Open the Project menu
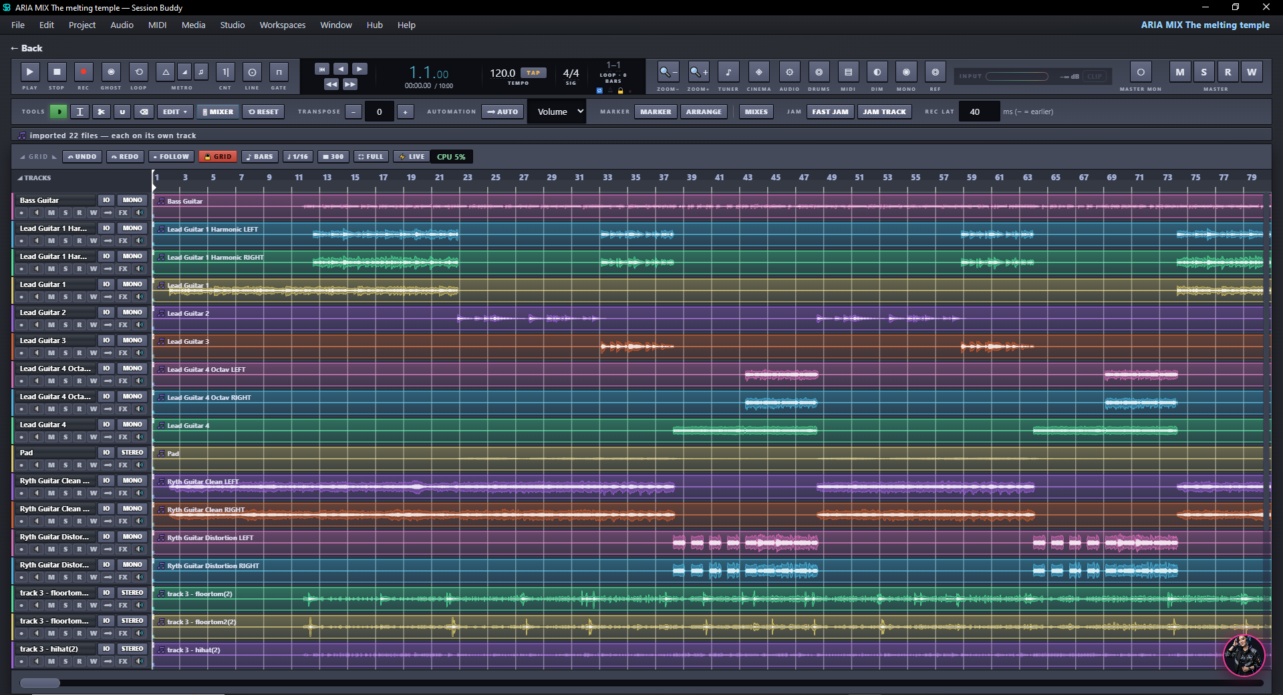This screenshot has height=695, width=1283. click(x=82, y=25)
